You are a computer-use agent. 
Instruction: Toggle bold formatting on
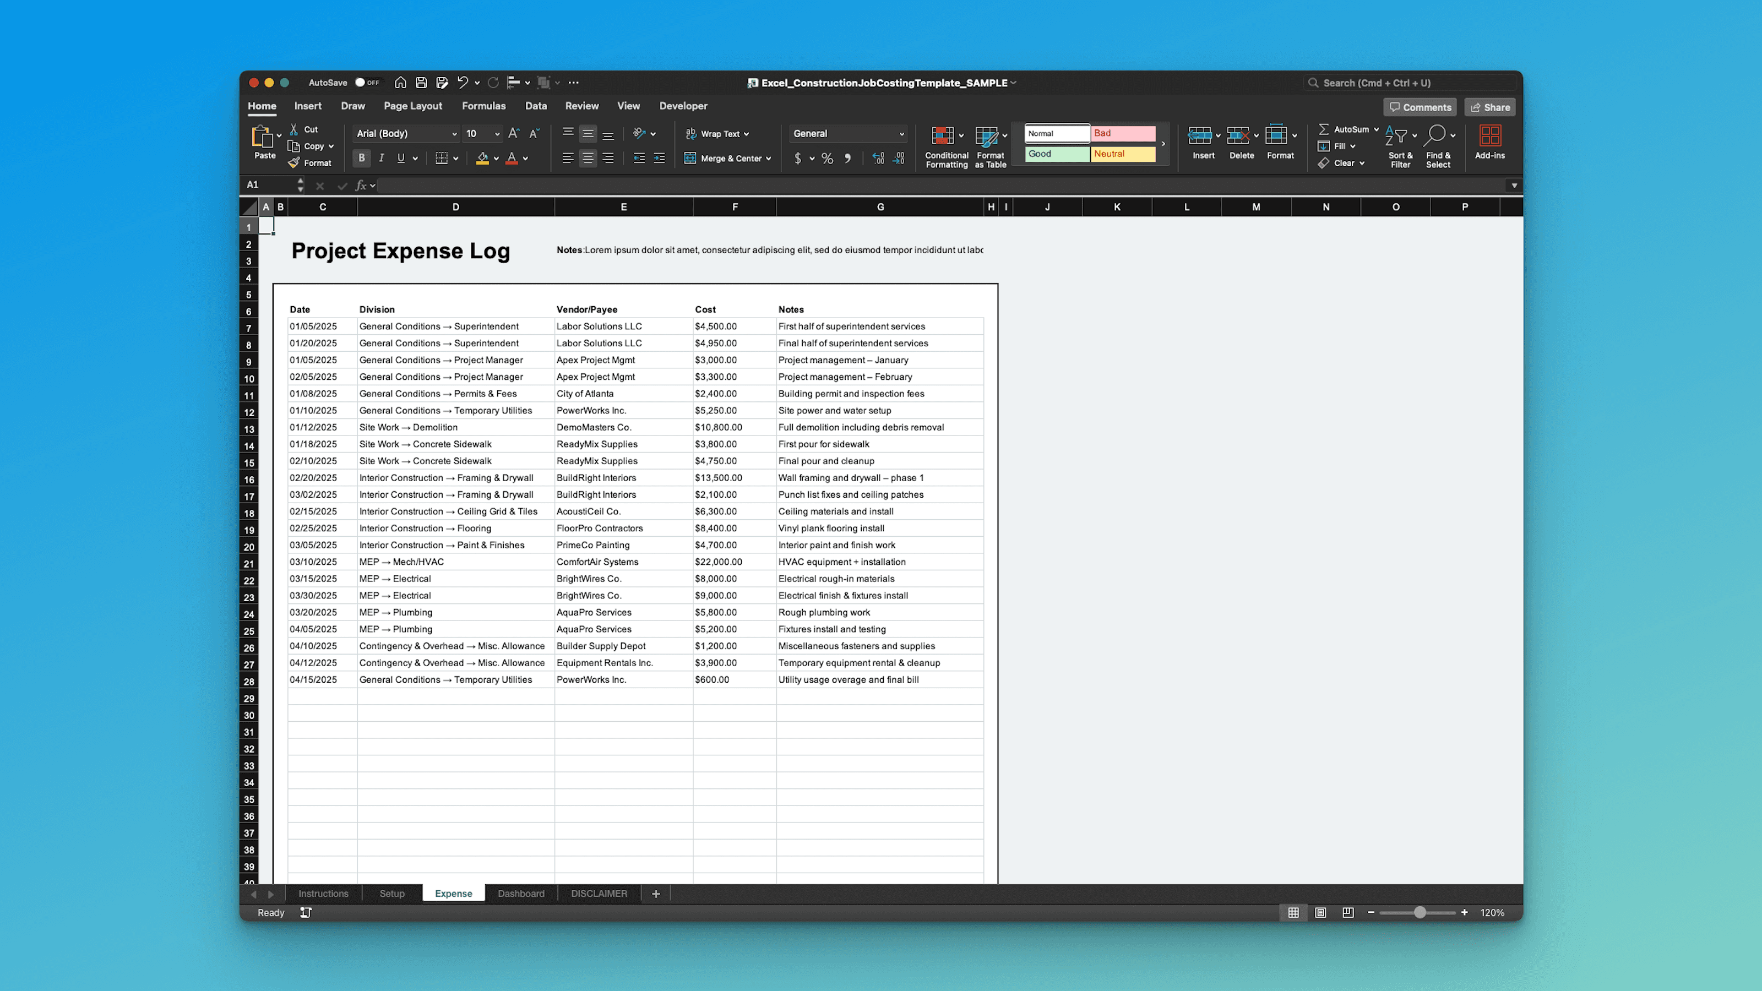click(x=361, y=158)
